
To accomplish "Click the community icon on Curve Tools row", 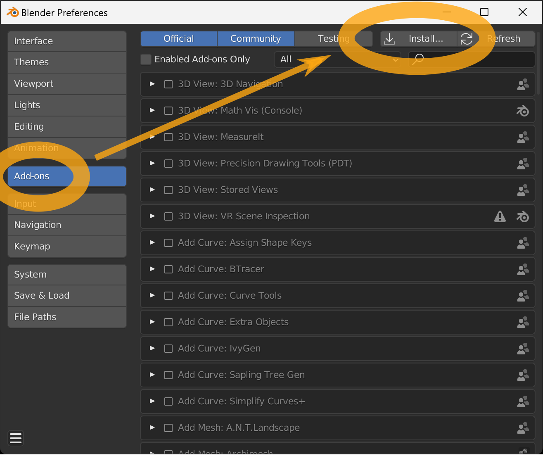I will pyautogui.click(x=523, y=296).
